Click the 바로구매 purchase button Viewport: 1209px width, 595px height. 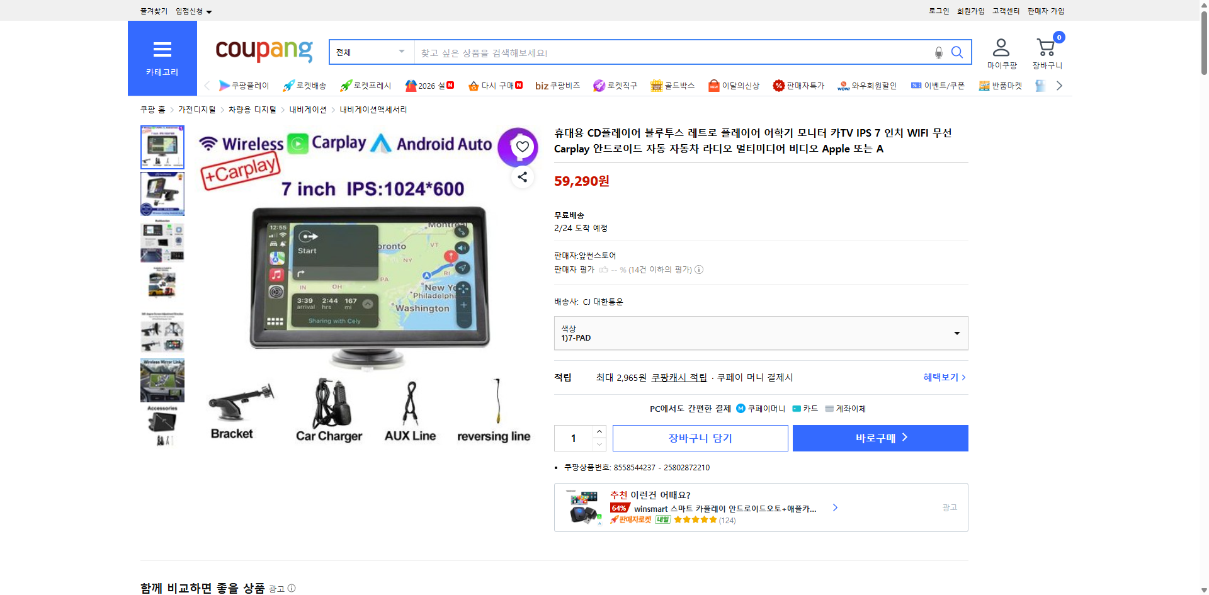click(880, 438)
